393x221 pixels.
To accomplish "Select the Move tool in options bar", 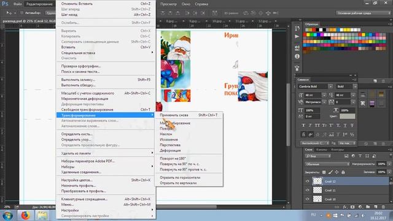I will 9,13.
